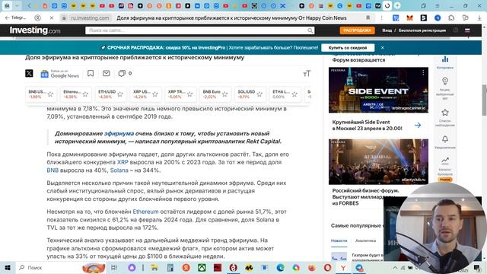Open Xbox app in the taskbar

pos(202,267)
